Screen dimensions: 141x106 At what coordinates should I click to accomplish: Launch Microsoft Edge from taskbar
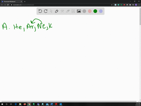[x=16, y=104]
